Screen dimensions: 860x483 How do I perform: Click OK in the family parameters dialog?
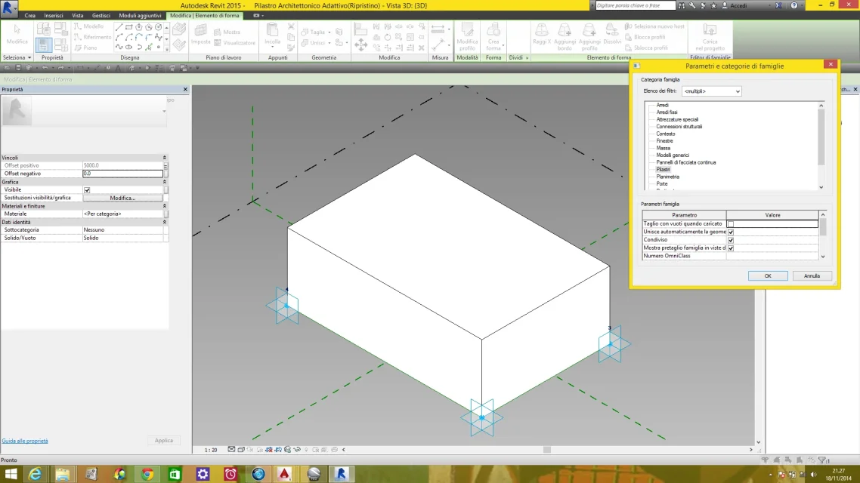(x=767, y=276)
